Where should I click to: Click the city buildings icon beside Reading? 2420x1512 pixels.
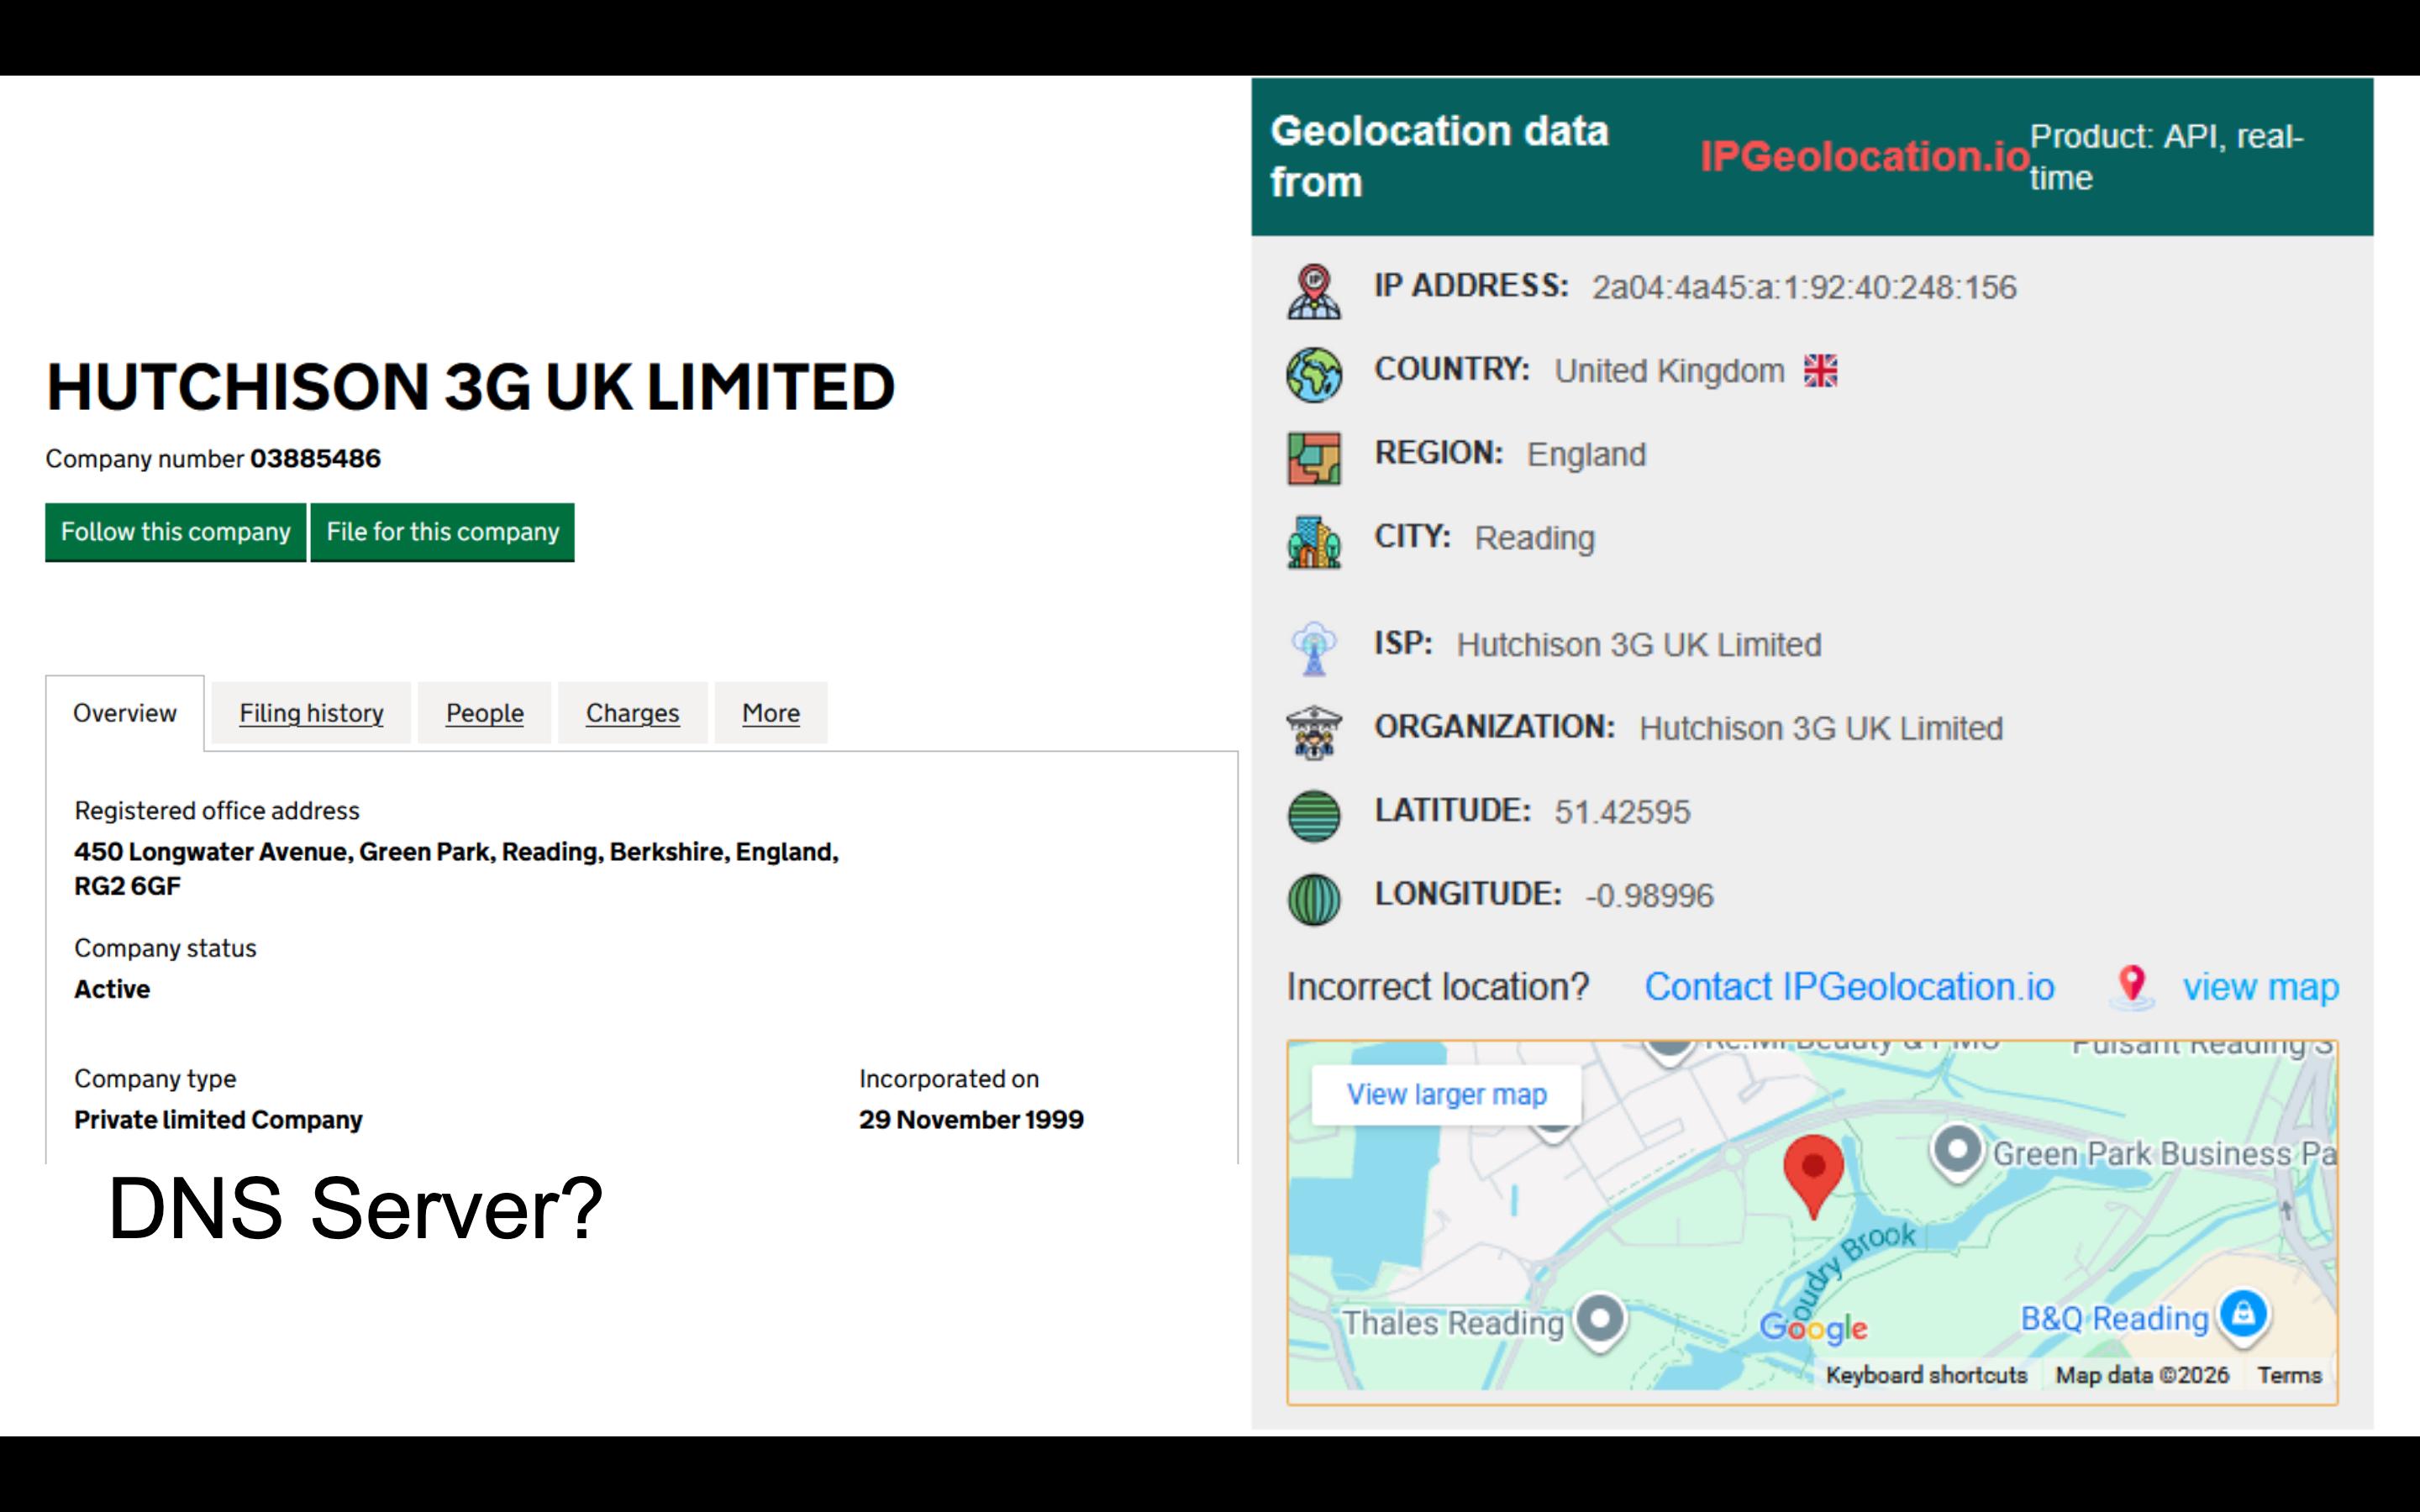coord(1313,542)
